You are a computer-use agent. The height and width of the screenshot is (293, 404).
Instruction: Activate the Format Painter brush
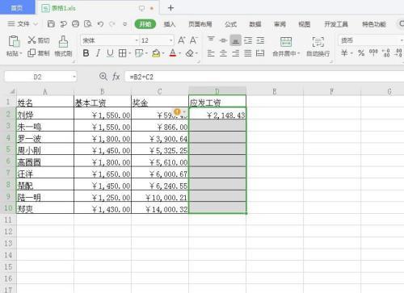[x=63, y=41]
